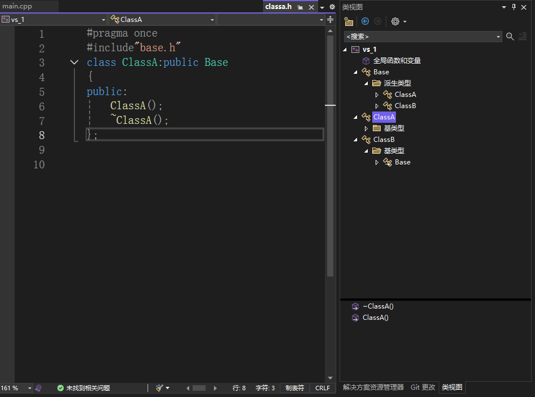Click the #include"base.h" line in the editor

pyautogui.click(x=133, y=47)
